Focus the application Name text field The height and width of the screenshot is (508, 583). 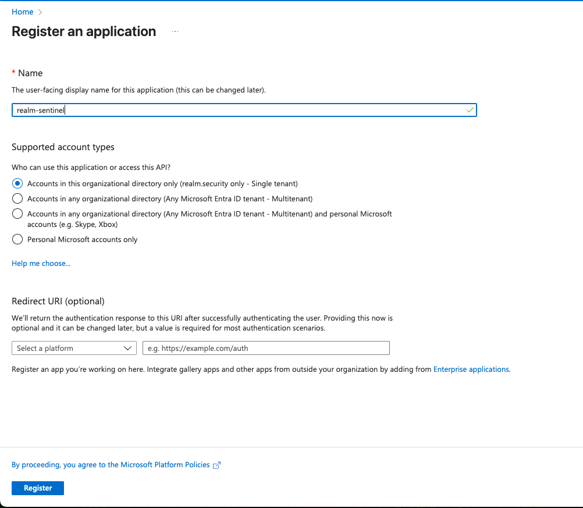coord(239,110)
